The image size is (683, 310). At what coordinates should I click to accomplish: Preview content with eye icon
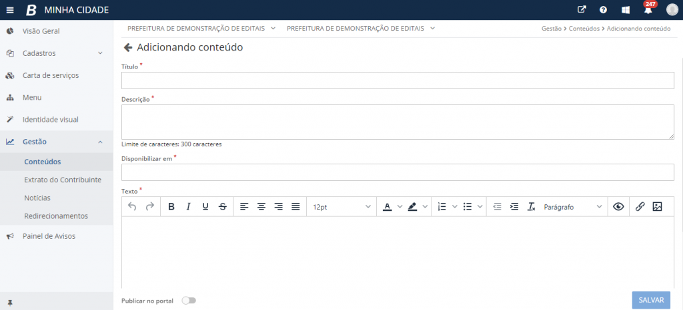pyautogui.click(x=618, y=207)
